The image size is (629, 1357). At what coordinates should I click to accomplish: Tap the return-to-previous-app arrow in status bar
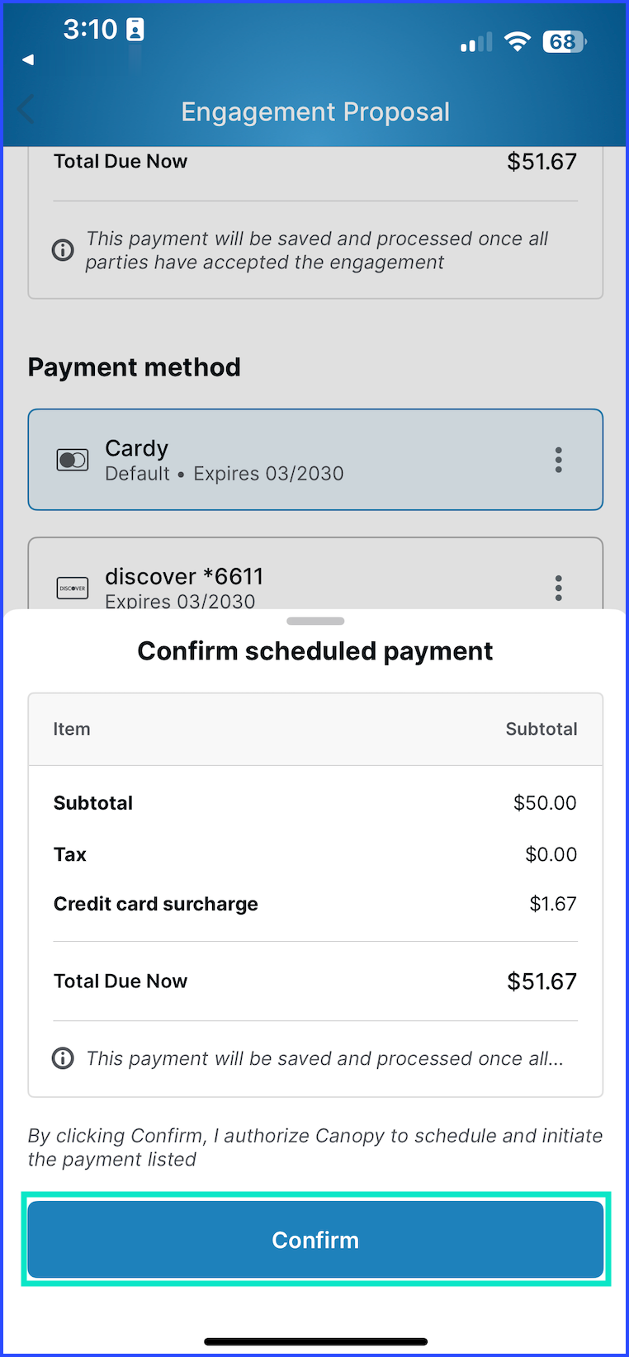[x=28, y=59]
